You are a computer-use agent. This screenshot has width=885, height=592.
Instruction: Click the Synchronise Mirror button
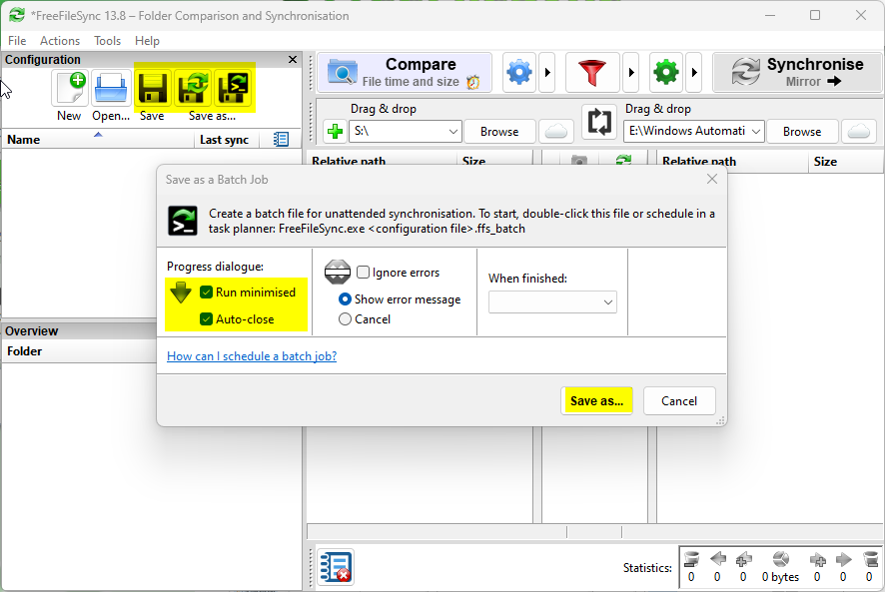(797, 72)
